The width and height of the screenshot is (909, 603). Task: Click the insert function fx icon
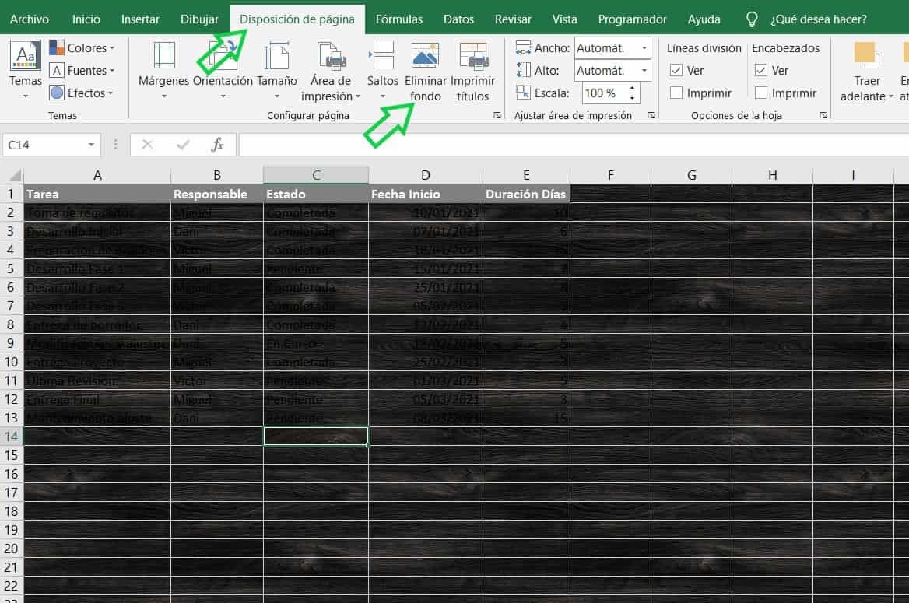(217, 145)
